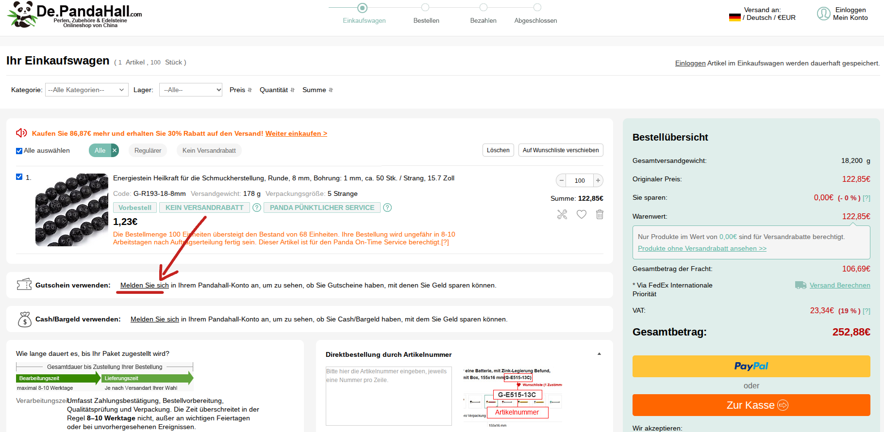Screen dimensions: 884x432
Task: Add item to wishlist via heart icon
Action: click(x=581, y=214)
